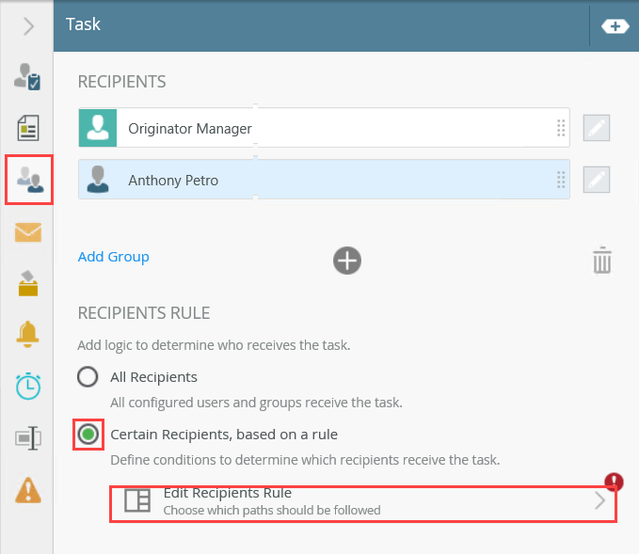Viewport: 639px width, 554px height.
Task: Open the Voting ballot box tab
Action: coord(28,282)
